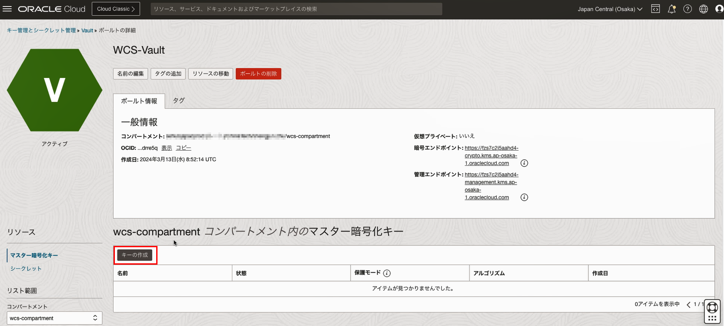
Task: Open the wcs-compartment compartment selector
Action: 54,318
